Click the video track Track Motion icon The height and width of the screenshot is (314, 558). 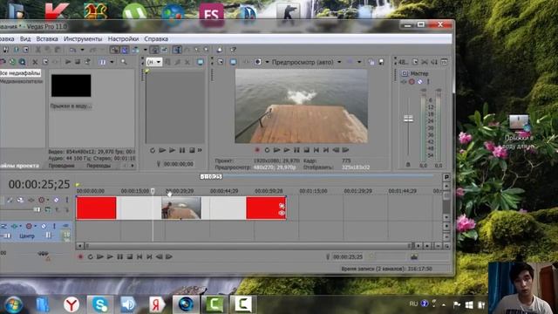[20, 200]
